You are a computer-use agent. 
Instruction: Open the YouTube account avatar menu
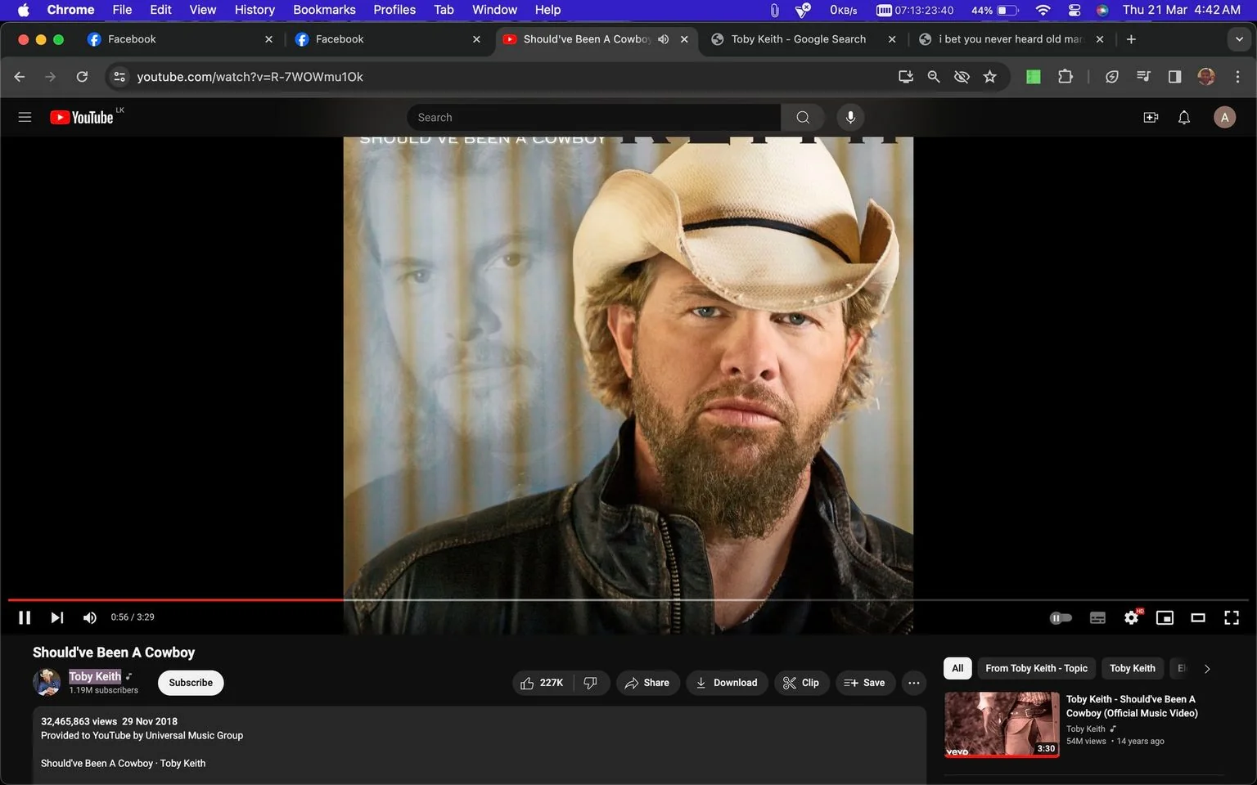tap(1224, 117)
